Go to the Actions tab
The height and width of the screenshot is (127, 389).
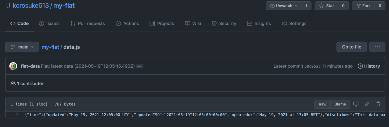point(127,24)
